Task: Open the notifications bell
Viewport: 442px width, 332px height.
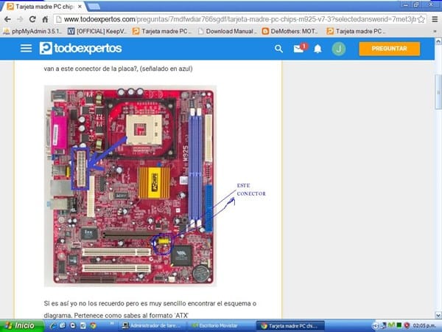Action: coord(318,49)
